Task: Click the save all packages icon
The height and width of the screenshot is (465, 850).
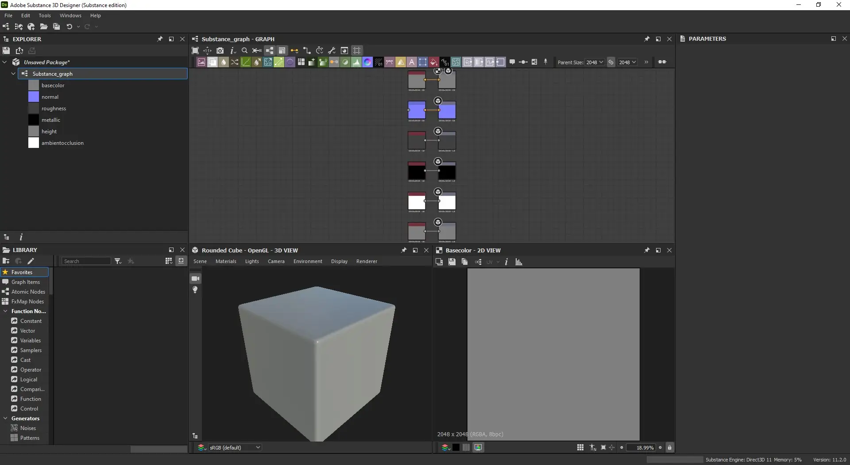Action: (56, 27)
